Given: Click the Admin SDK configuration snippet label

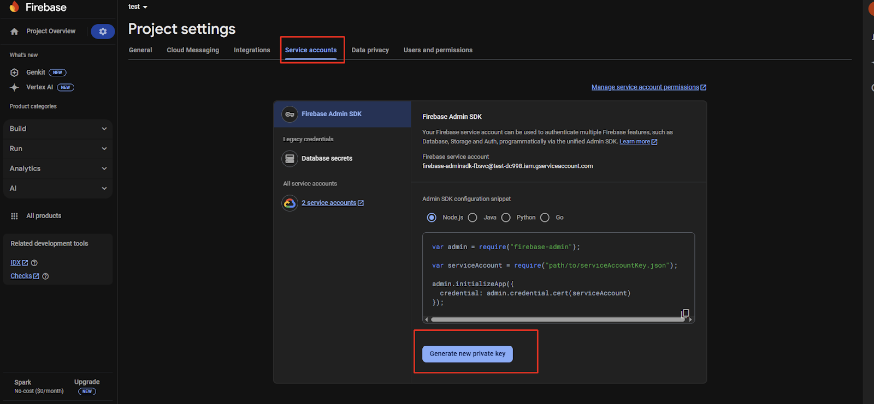Looking at the screenshot, I should [x=466, y=199].
